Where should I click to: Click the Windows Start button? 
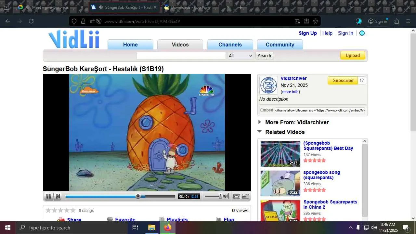point(8,227)
